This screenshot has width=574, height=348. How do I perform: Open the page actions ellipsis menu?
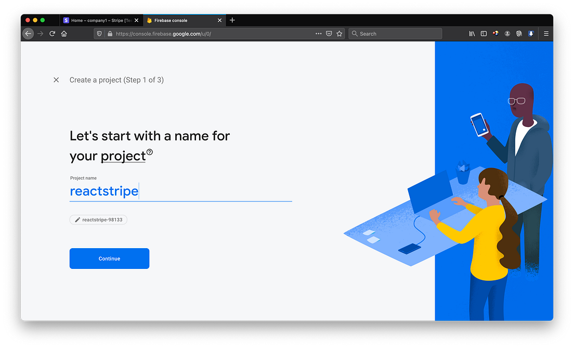pyautogui.click(x=319, y=33)
